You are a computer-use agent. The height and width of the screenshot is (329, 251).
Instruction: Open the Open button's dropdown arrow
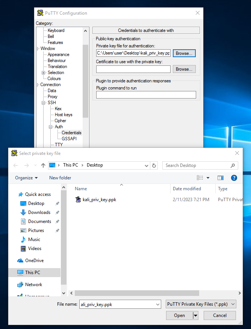coord(195,315)
